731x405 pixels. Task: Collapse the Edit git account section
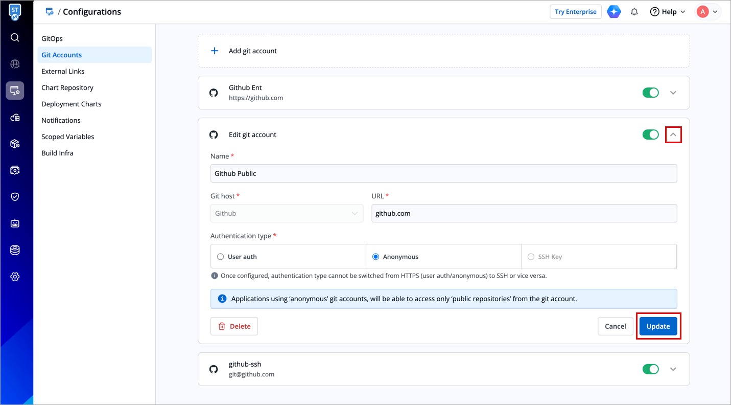[673, 134]
